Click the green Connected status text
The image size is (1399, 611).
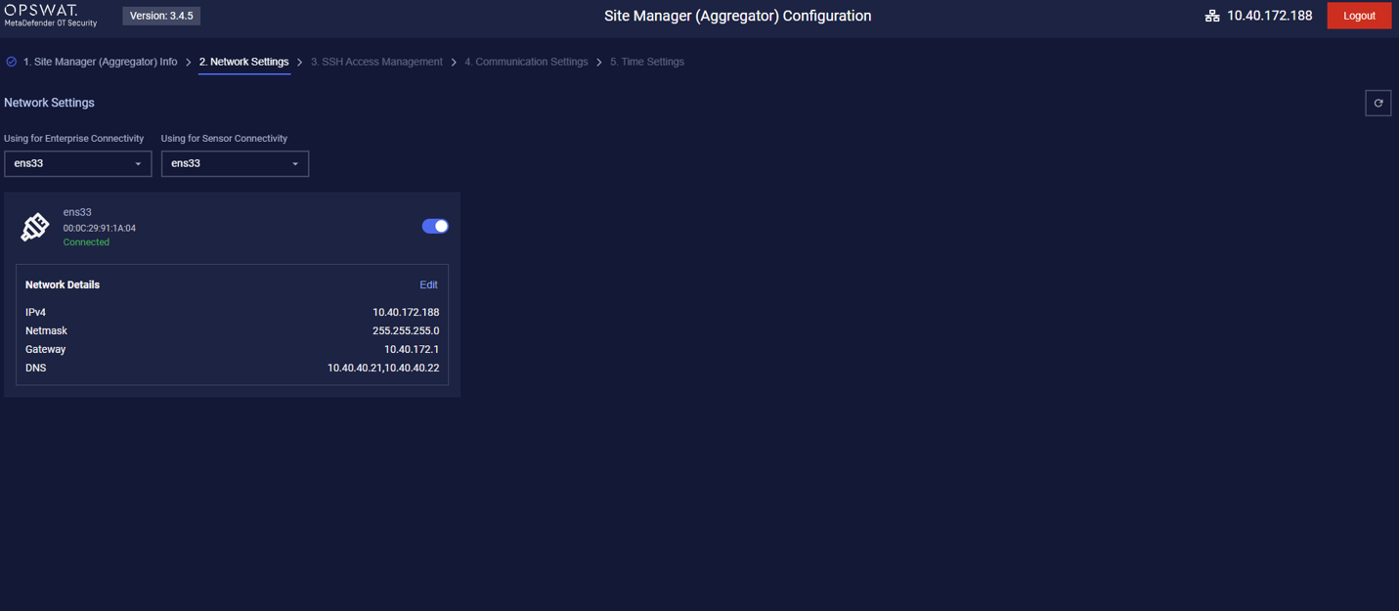click(86, 242)
